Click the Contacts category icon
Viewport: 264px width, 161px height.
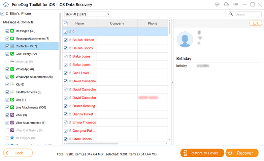(x=12, y=46)
